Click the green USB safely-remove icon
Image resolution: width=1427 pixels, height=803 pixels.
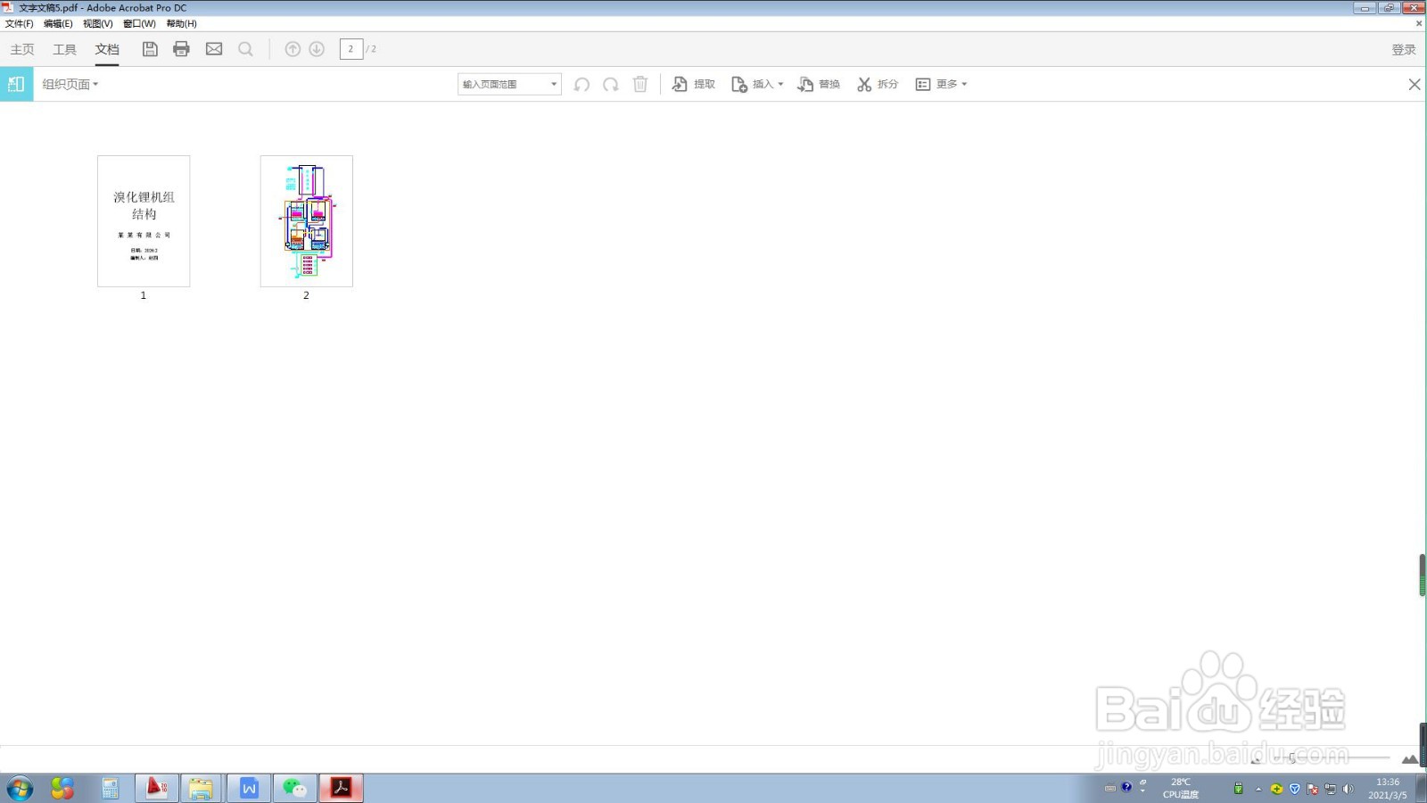pos(1238,789)
